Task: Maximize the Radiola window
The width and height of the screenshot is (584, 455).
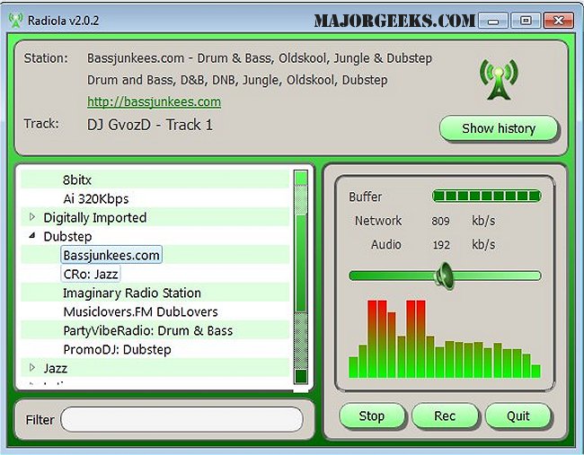Action: (x=526, y=21)
